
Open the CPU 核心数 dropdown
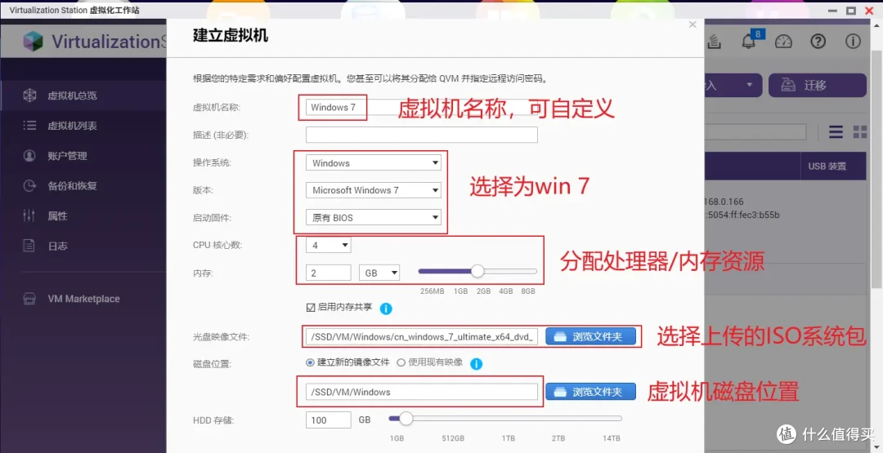[329, 245]
